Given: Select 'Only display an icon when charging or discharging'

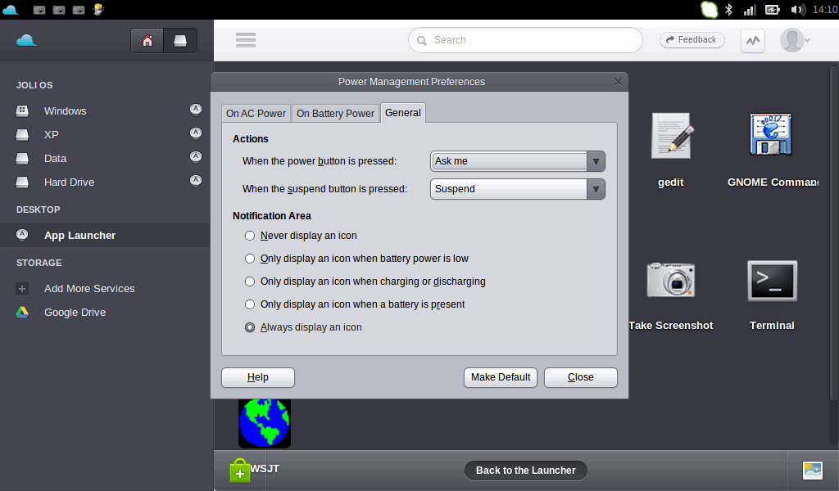Looking at the screenshot, I should (x=250, y=282).
